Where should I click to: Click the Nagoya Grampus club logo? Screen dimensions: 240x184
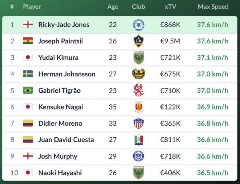[138, 107]
